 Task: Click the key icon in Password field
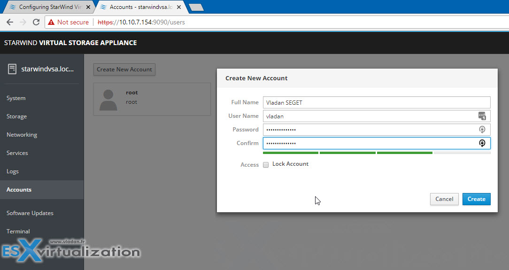point(482,130)
